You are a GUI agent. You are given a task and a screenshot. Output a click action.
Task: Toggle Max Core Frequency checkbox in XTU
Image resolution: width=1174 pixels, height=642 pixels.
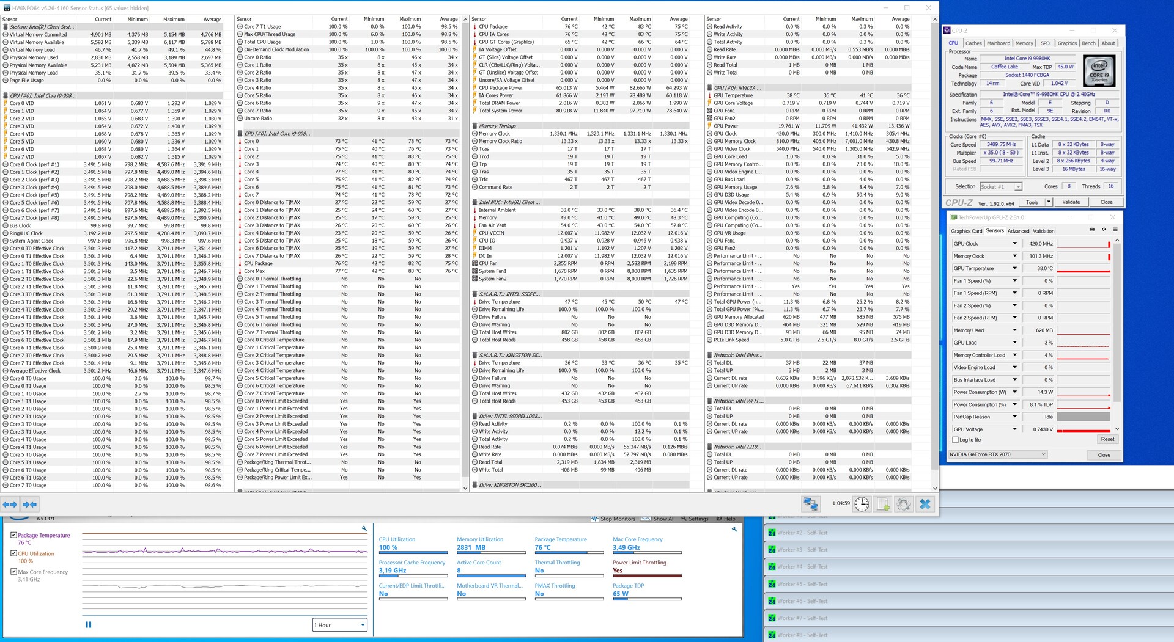tap(13, 572)
